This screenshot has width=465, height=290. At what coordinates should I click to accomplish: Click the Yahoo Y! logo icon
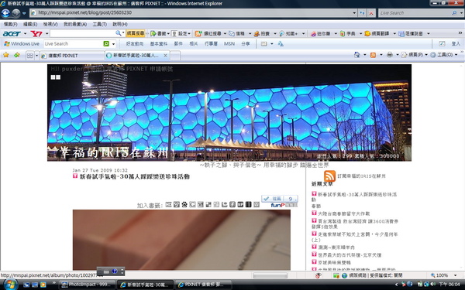click(x=36, y=34)
